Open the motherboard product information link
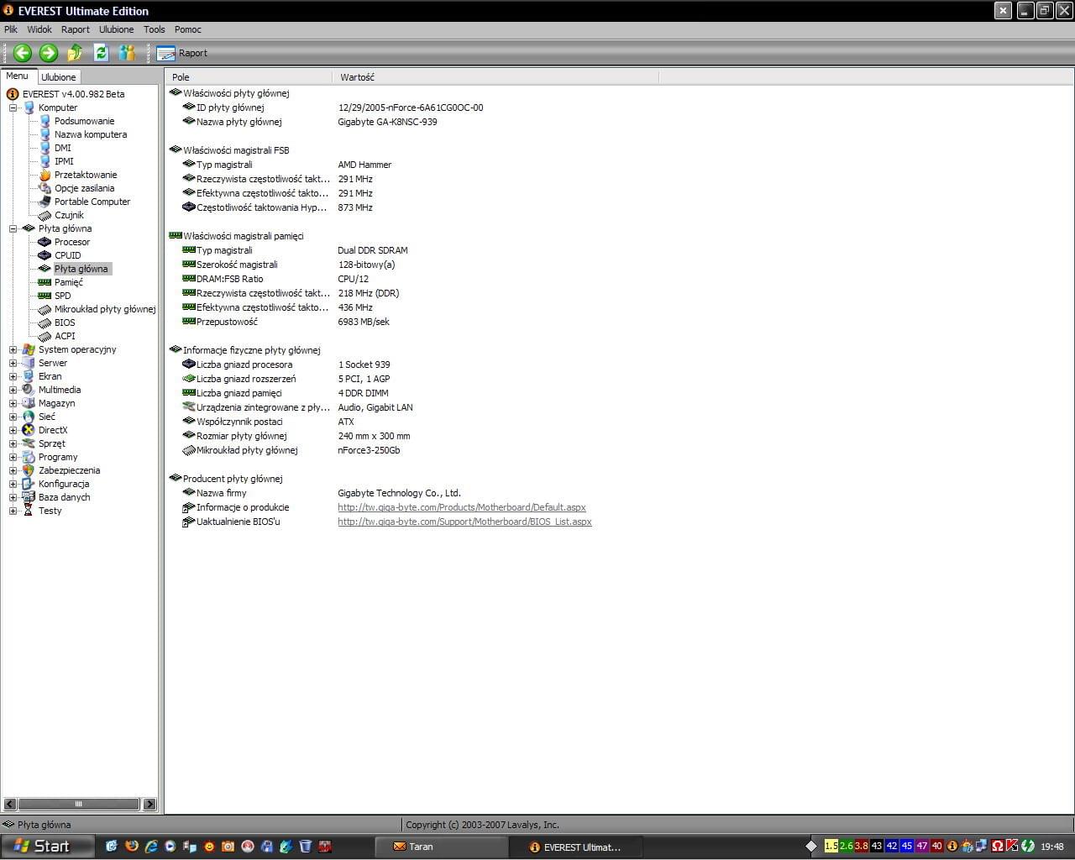1075x860 pixels. pos(461,507)
